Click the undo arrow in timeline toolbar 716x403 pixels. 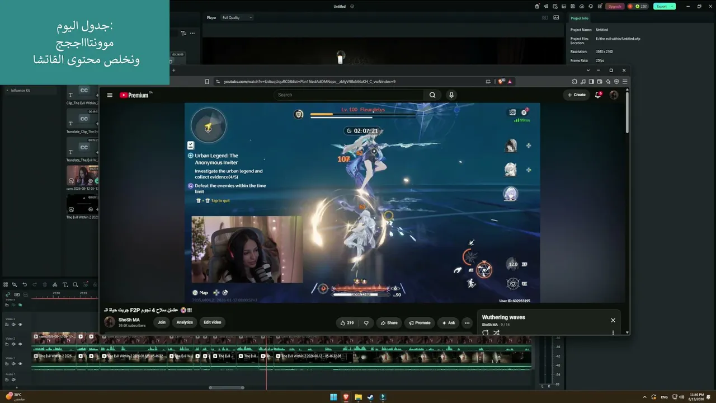(25, 285)
